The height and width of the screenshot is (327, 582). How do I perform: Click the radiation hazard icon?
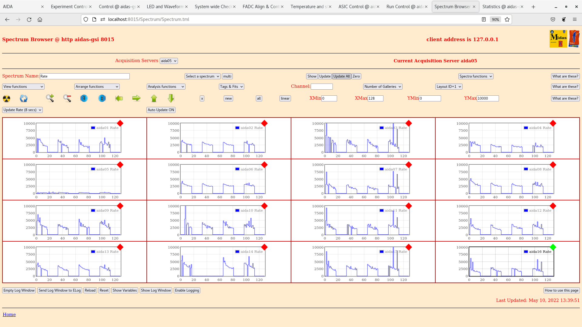pyautogui.click(x=6, y=98)
